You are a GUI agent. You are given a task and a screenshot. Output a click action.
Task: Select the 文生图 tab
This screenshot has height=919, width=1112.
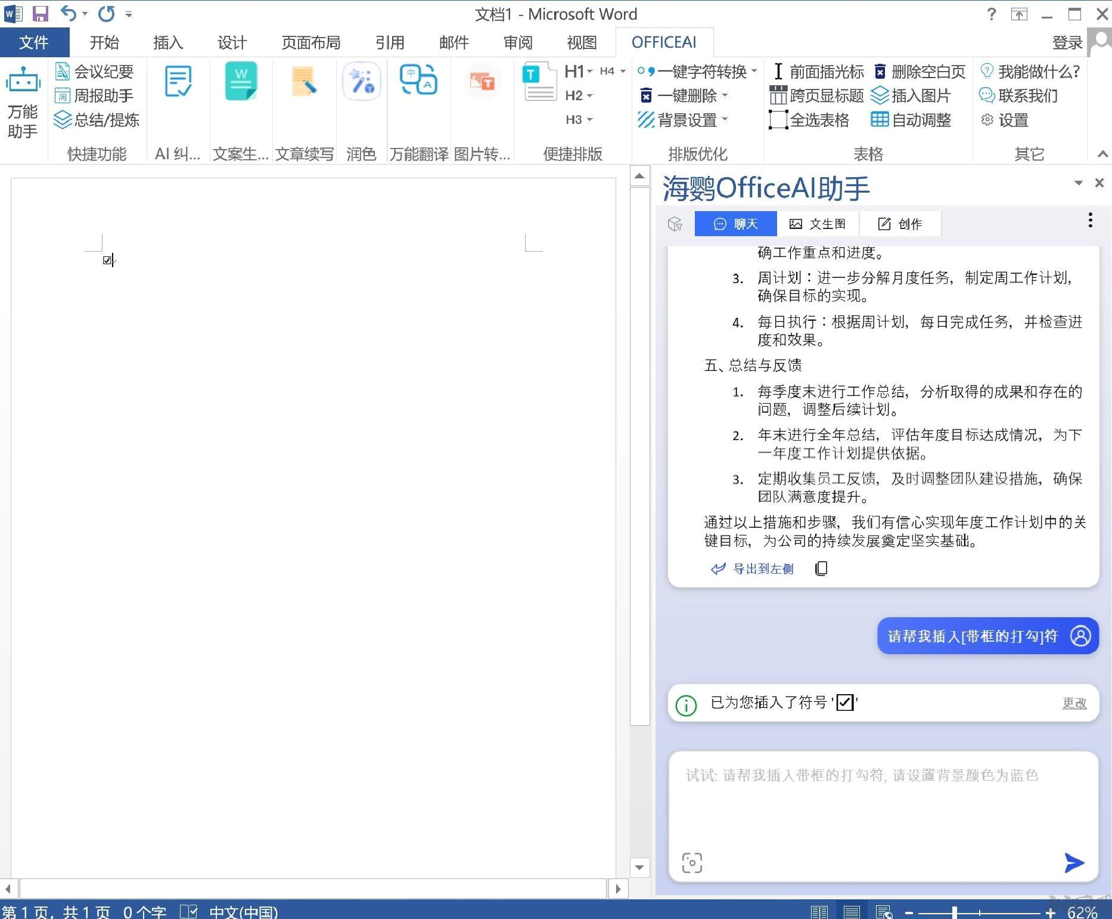(x=818, y=224)
